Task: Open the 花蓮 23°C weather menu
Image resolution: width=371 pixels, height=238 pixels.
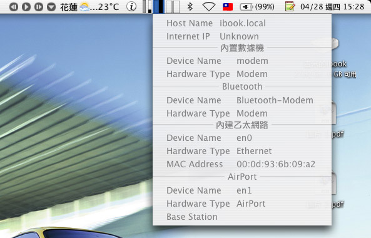Action: [x=89, y=7]
